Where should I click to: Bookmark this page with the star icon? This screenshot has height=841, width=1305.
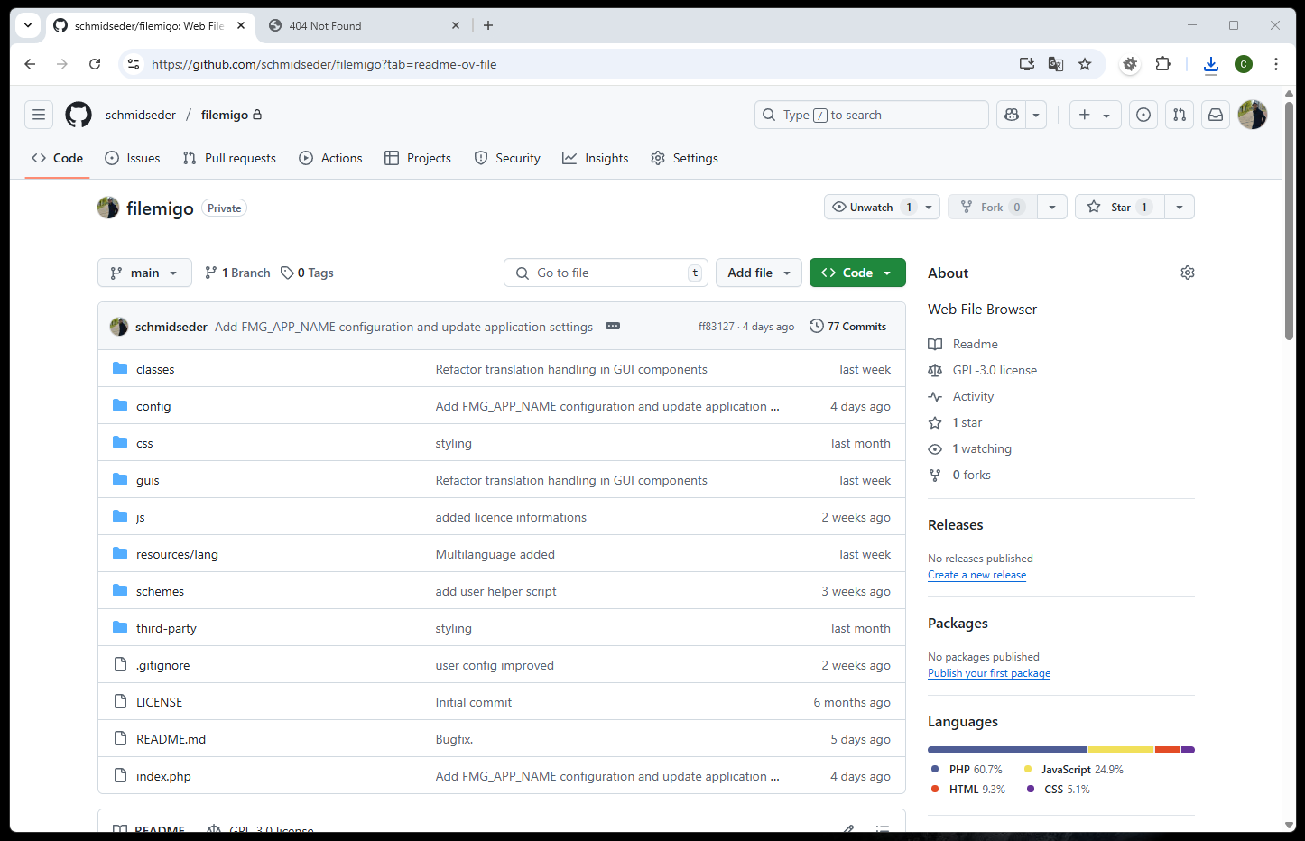tap(1085, 64)
